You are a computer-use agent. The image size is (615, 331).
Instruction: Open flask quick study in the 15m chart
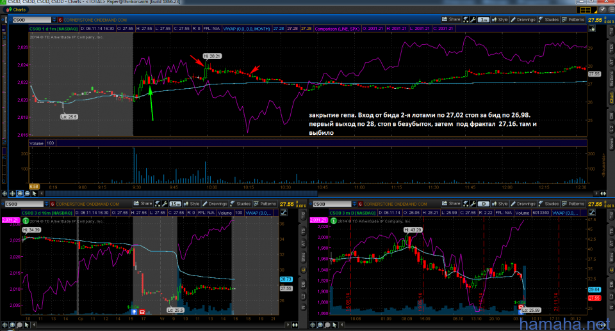click(158, 204)
